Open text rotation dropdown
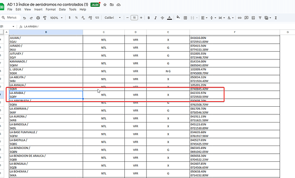Screen dimensions: 295x178 click(230, 18)
